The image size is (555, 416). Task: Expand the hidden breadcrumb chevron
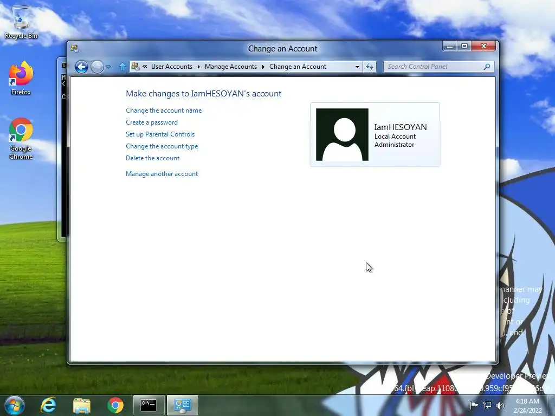(145, 66)
